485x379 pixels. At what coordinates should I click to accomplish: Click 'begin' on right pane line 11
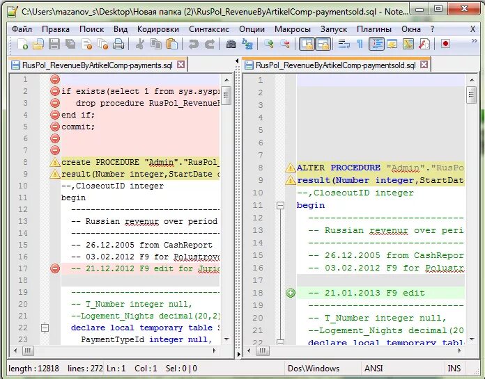311,205
